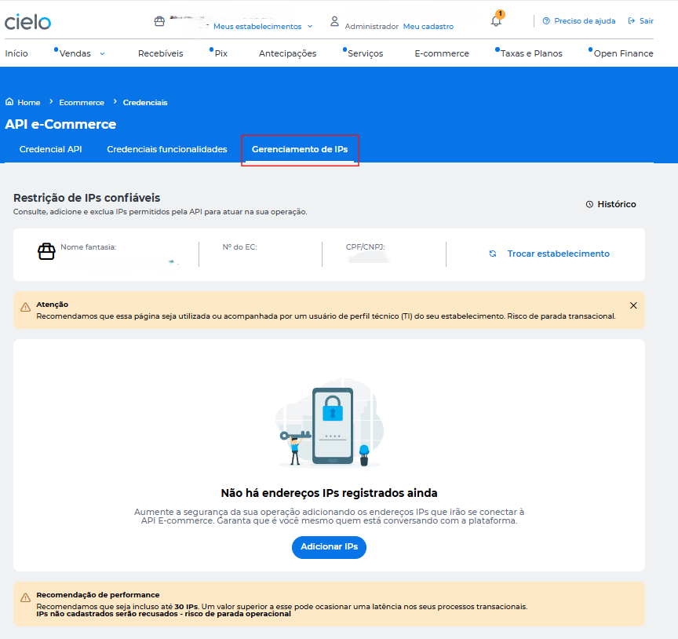Click the warning icon in the Atenção banner
678x639 pixels.
coord(26,307)
